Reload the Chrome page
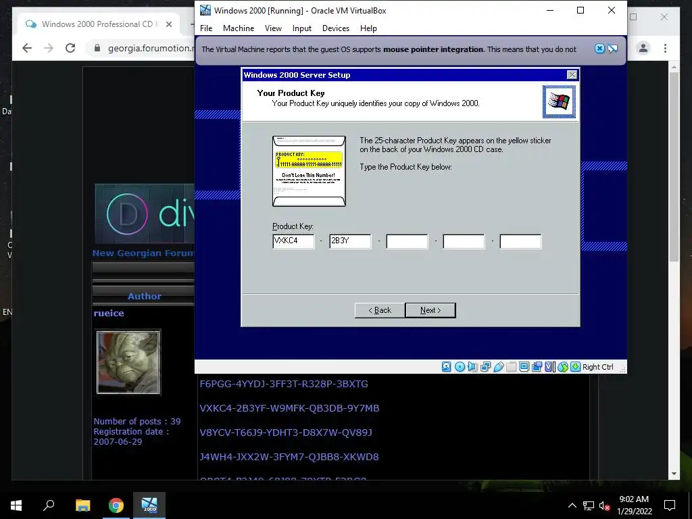This screenshot has height=519, width=692. [x=70, y=48]
